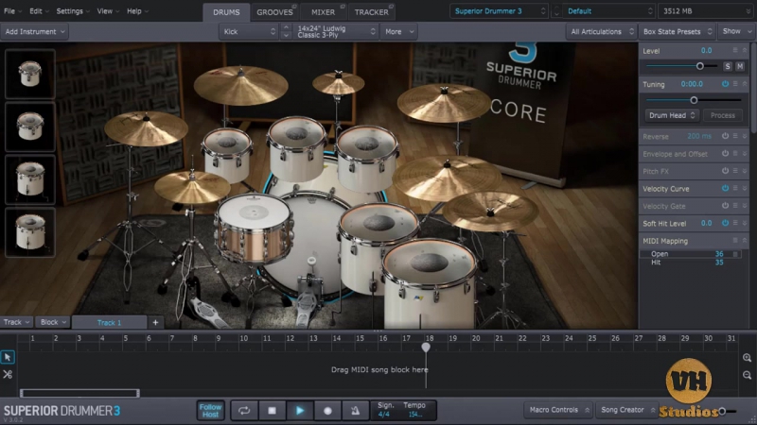Open the Default preset dropdown
Image resolution: width=757 pixels, height=425 pixels.
tap(610, 11)
